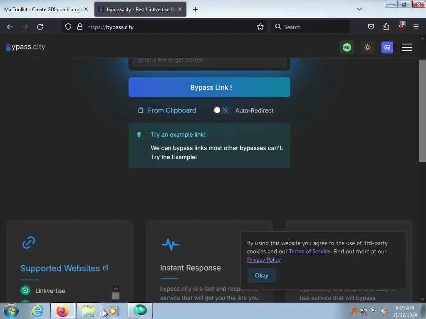This screenshot has height=319, width=426.
Task: Open the Terms of Service link
Action: click(310, 251)
